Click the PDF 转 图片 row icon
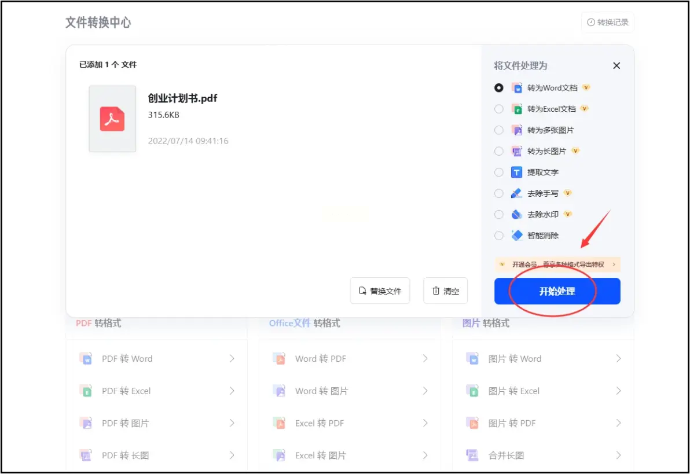Screen dimensions: 690x474 [x=86, y=423]
